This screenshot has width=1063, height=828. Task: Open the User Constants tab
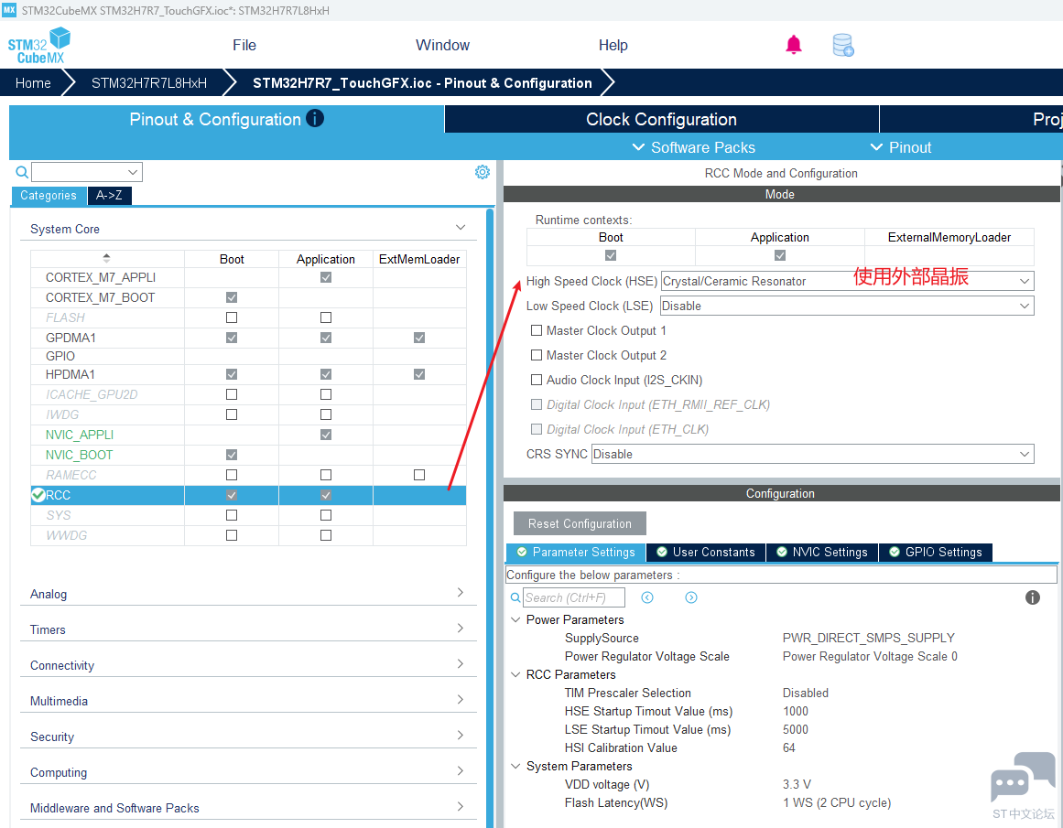[707, 553]
